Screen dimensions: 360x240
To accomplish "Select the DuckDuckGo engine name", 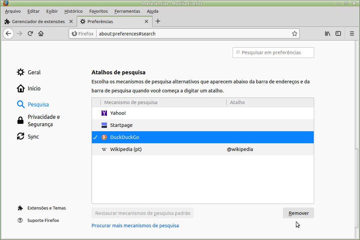I will 125,137.
